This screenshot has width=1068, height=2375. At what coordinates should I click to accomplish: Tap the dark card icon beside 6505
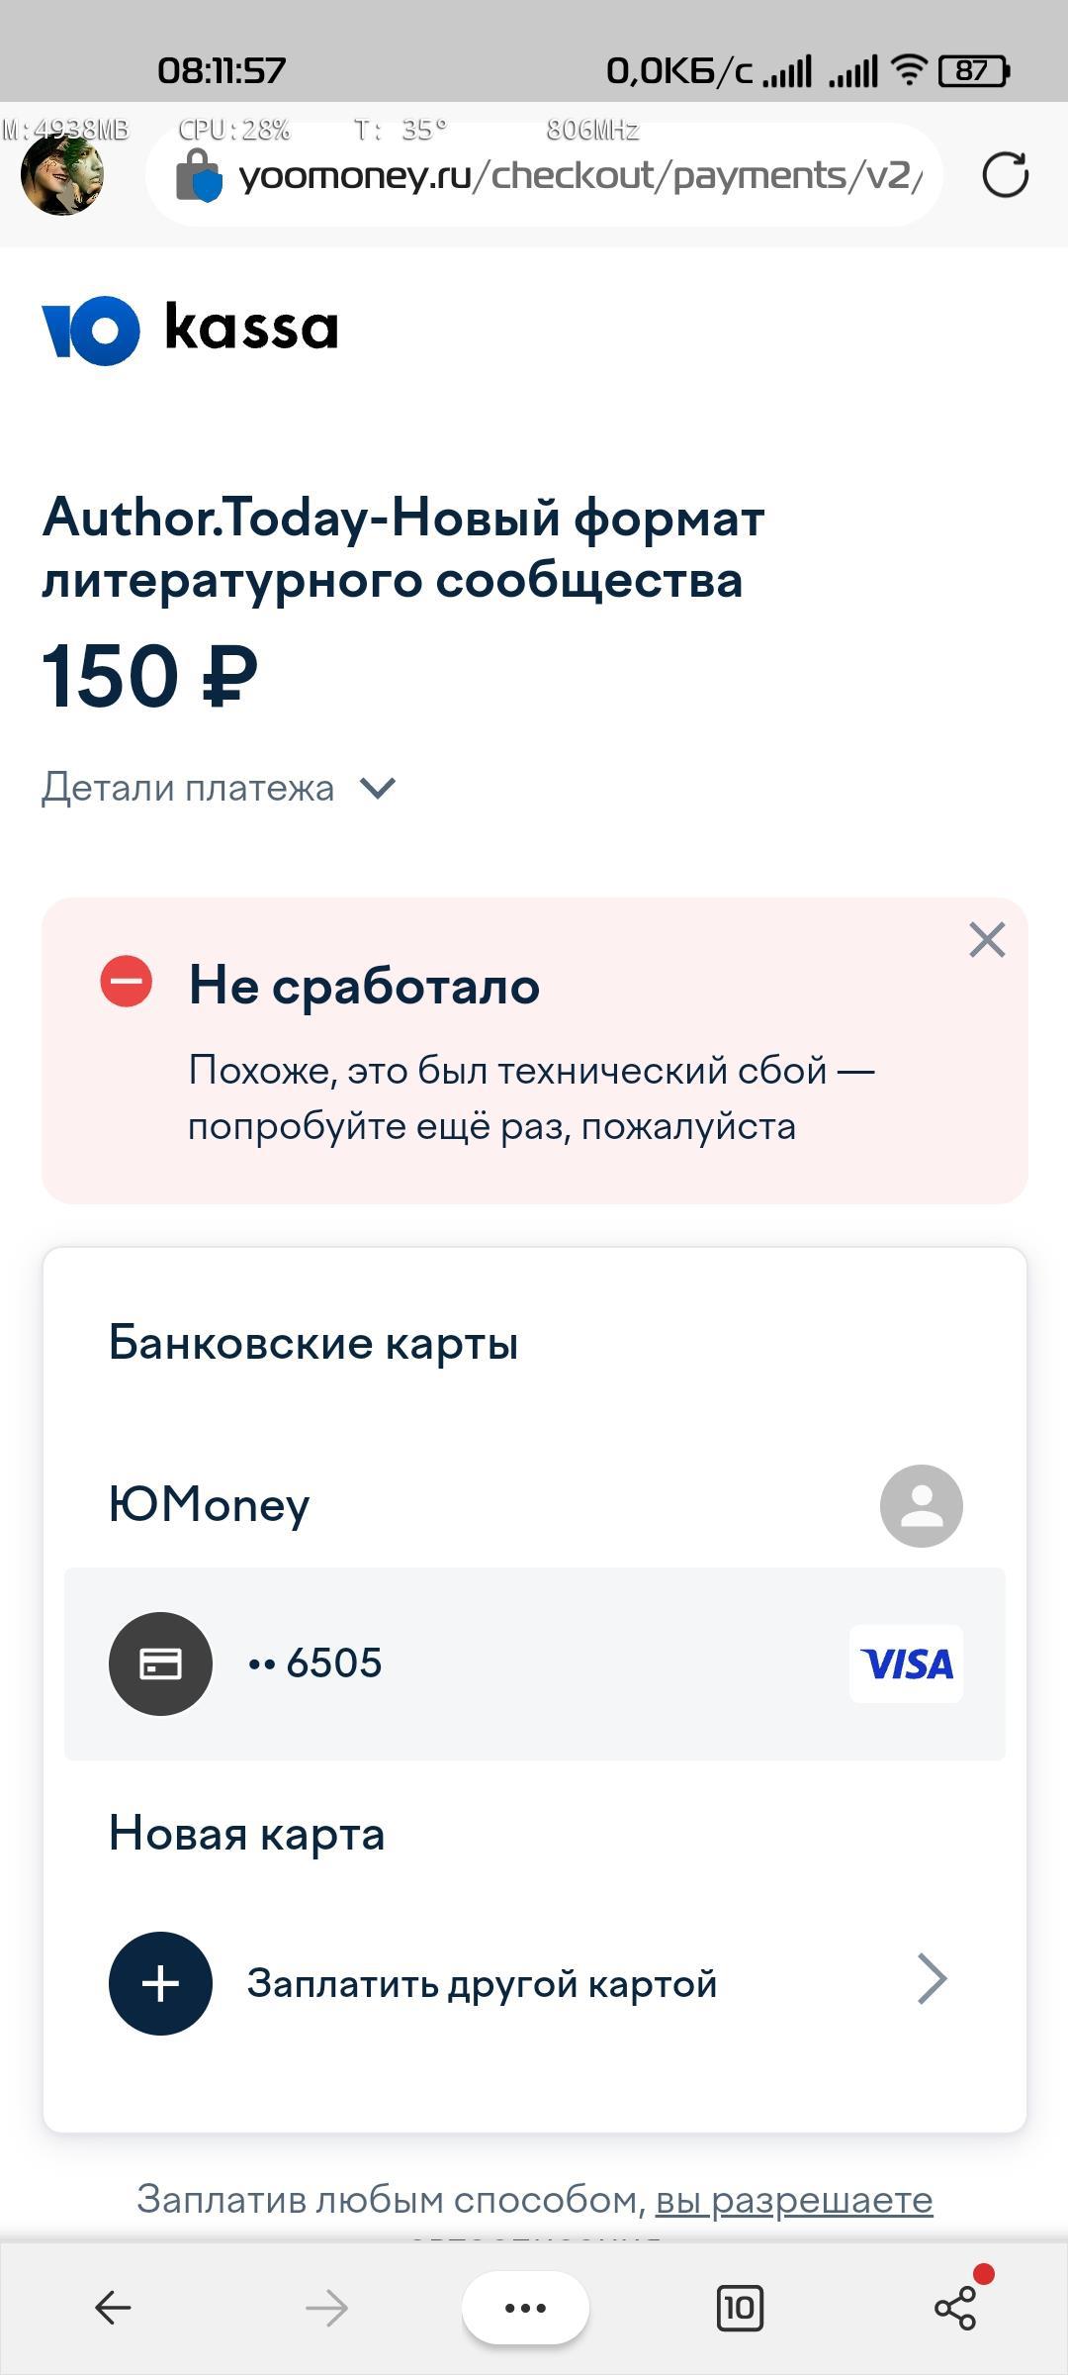pyautogui.click(x=160, y=1663)
